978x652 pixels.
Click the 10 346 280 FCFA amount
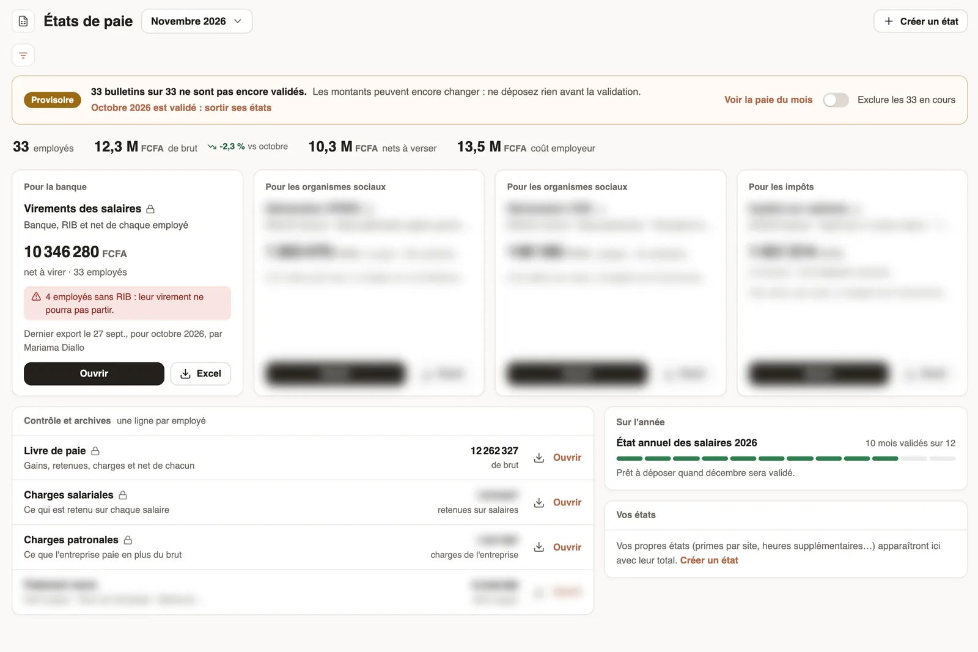75,252
